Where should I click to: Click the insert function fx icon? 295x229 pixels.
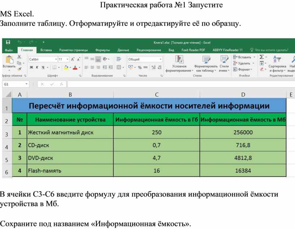click(x=61, y=84)
